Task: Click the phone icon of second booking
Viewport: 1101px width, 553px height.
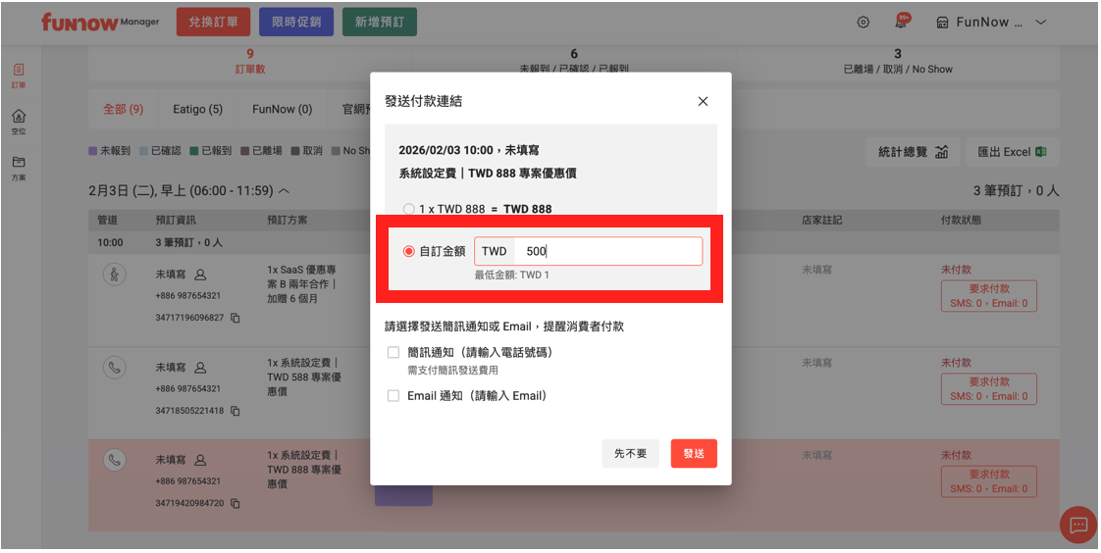Action: [115, 368]
